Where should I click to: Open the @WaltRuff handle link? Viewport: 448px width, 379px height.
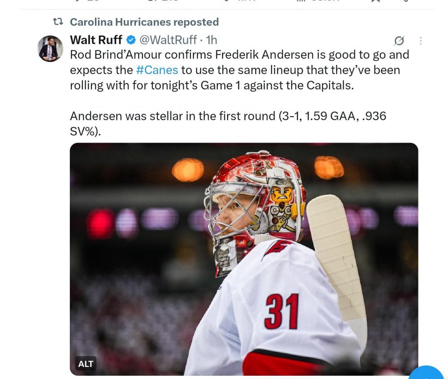[x=168, y=40]
